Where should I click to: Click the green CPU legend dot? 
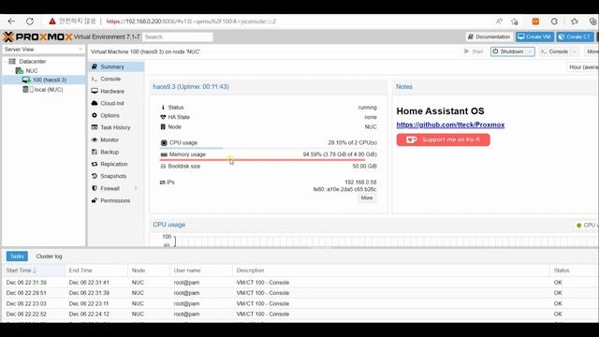click(x=578, y=226)
